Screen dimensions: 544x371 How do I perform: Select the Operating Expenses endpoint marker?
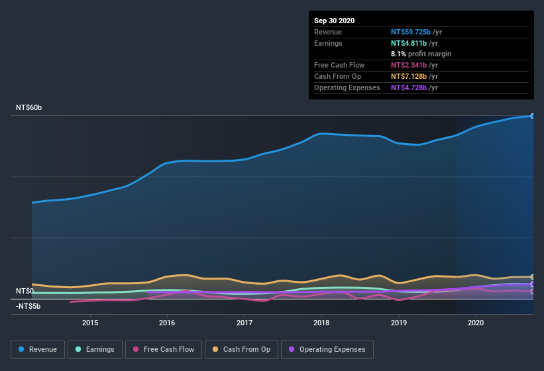[533, 284]
